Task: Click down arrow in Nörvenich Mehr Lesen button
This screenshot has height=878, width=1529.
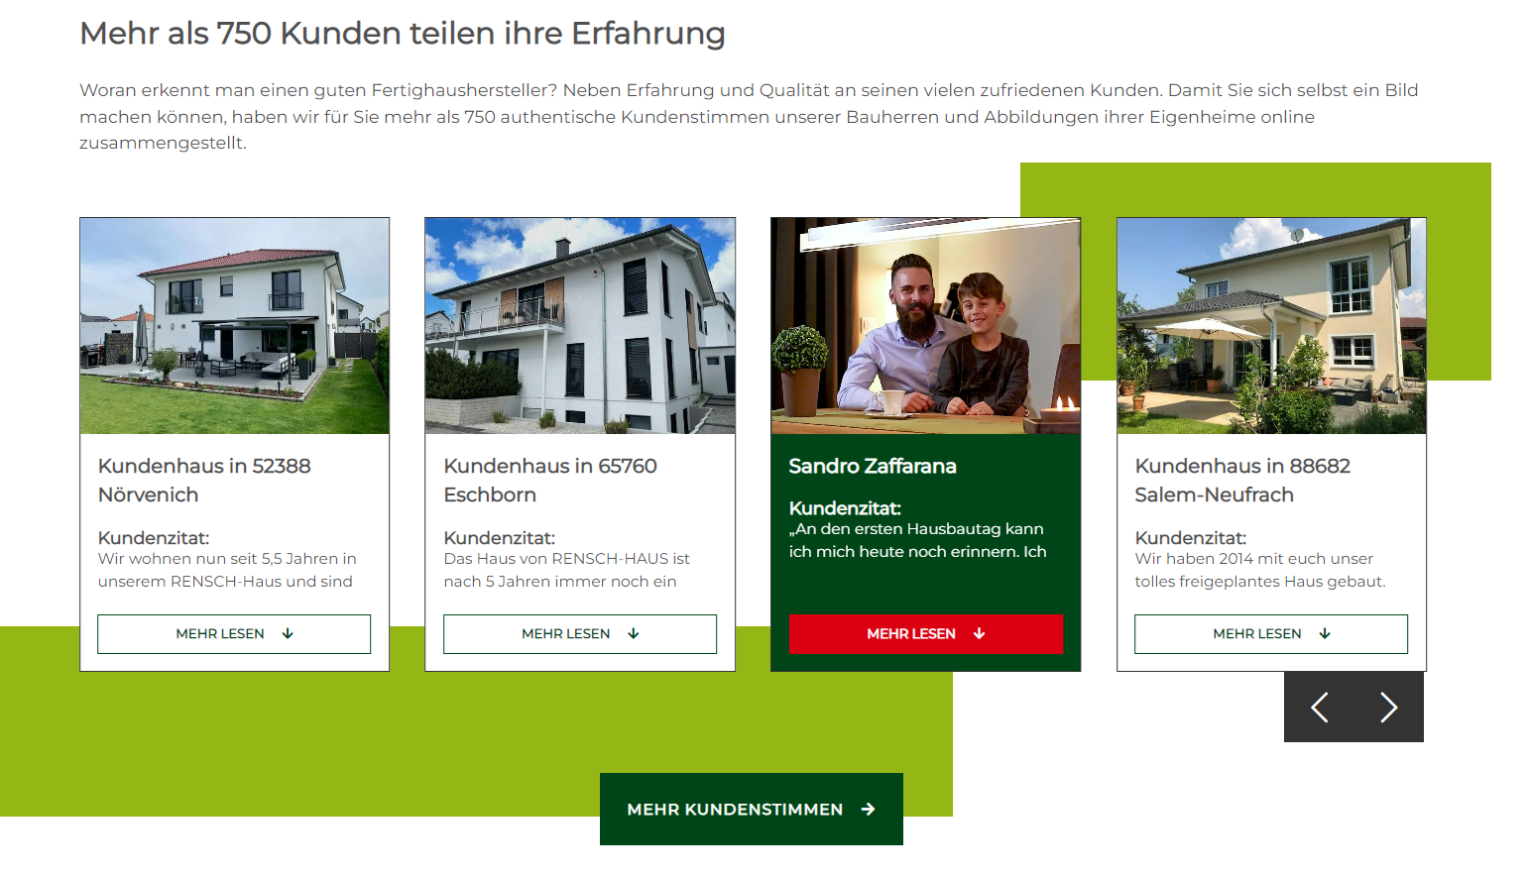Action: [288, 634]
